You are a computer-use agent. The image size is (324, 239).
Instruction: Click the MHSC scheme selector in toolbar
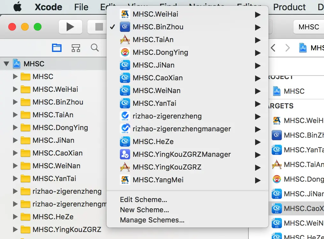[309, 27]
